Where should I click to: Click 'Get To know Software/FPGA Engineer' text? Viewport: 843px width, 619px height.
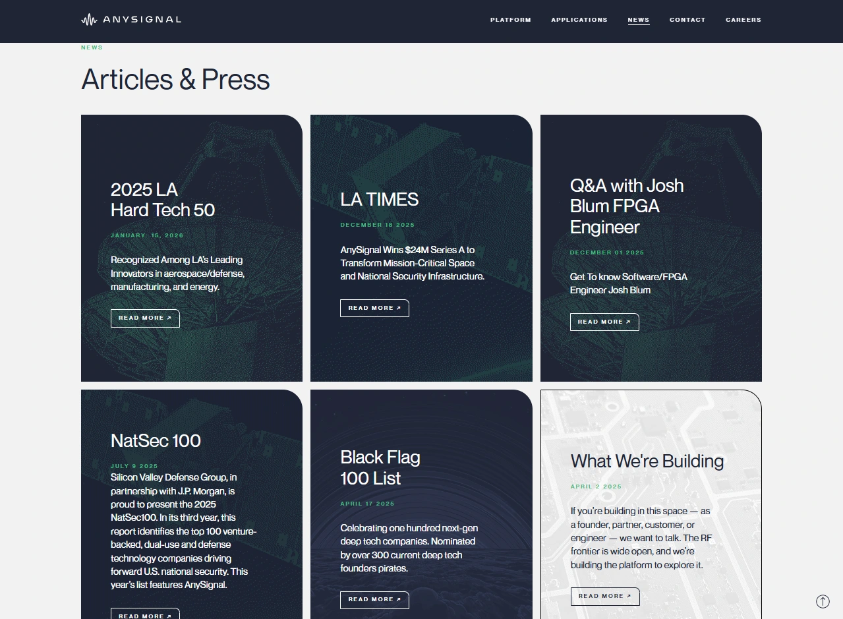[629, 283]
